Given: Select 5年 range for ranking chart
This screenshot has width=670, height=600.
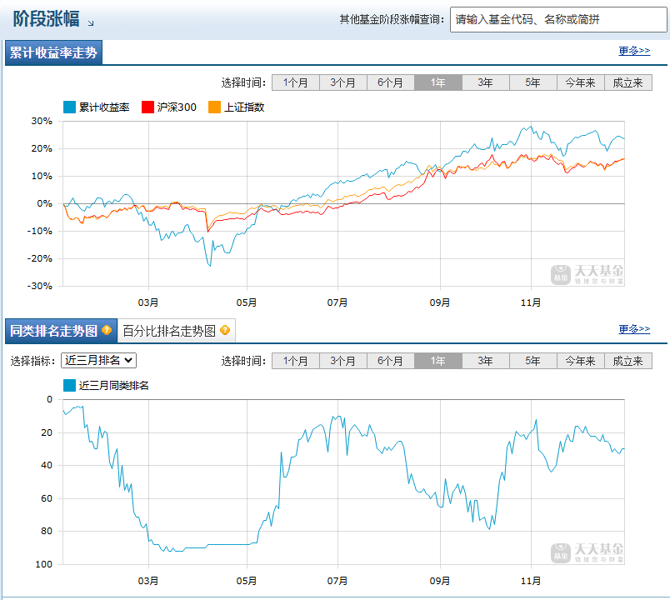Looking at the screenshot, I should pyautogui.click(x=533, y=361).
